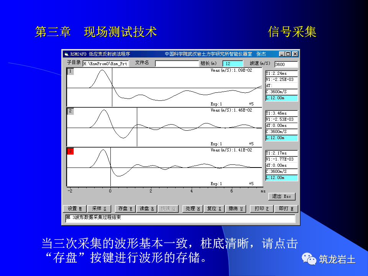Click the T1:2.24ms value for channel 1

[x=282, y=73]
